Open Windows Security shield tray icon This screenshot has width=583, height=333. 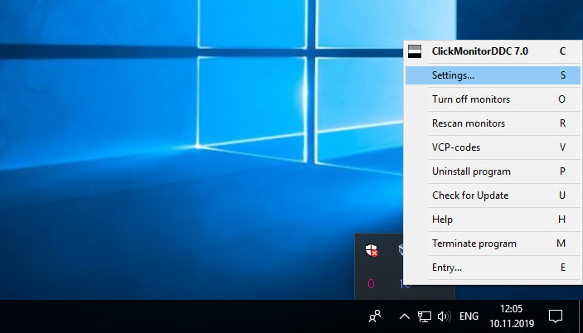[372, 250]
